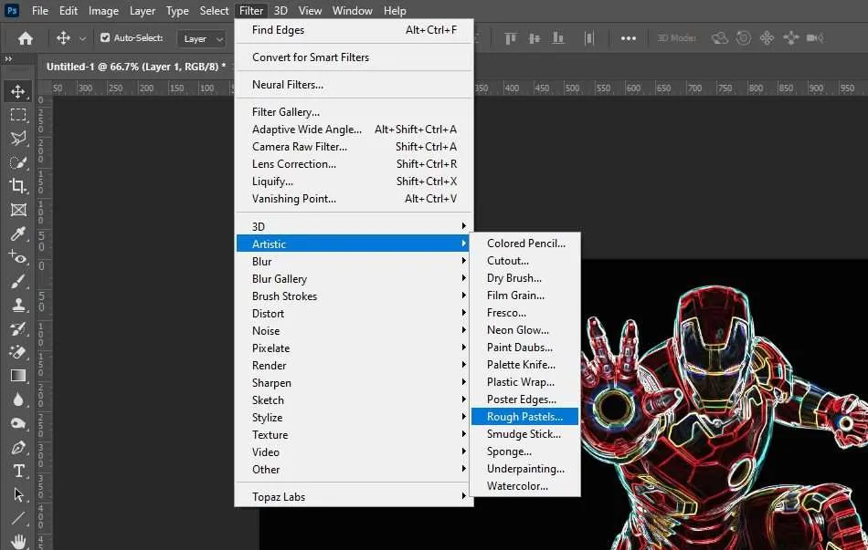Open Camera Raw Filter
This screenshot has width=868, height=550.
(355, 147)
